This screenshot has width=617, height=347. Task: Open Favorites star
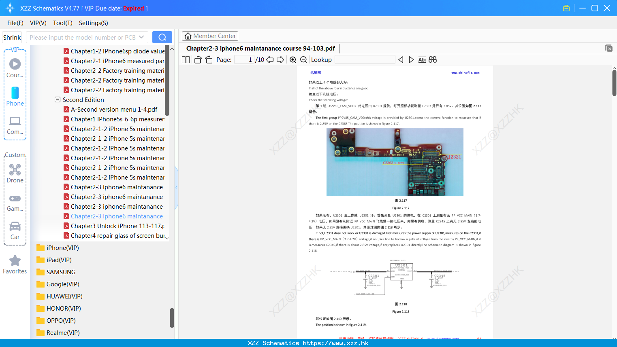(x=15, y=265)
